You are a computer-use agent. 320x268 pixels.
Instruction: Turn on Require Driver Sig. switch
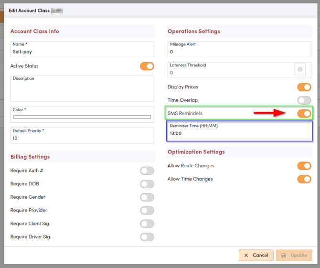(x=147, y=237)
